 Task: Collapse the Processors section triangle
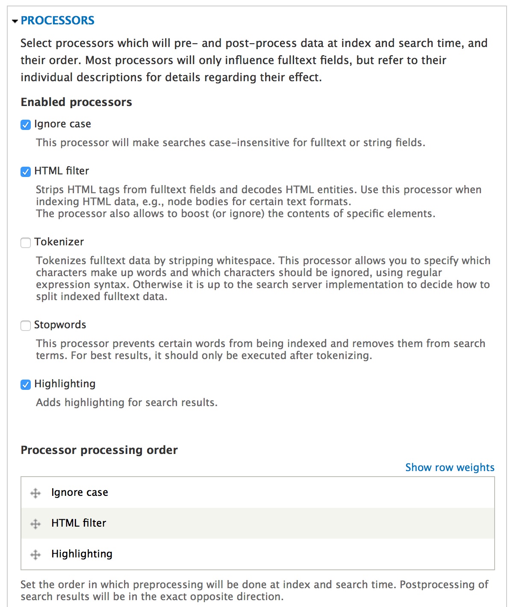pos(15,21)
